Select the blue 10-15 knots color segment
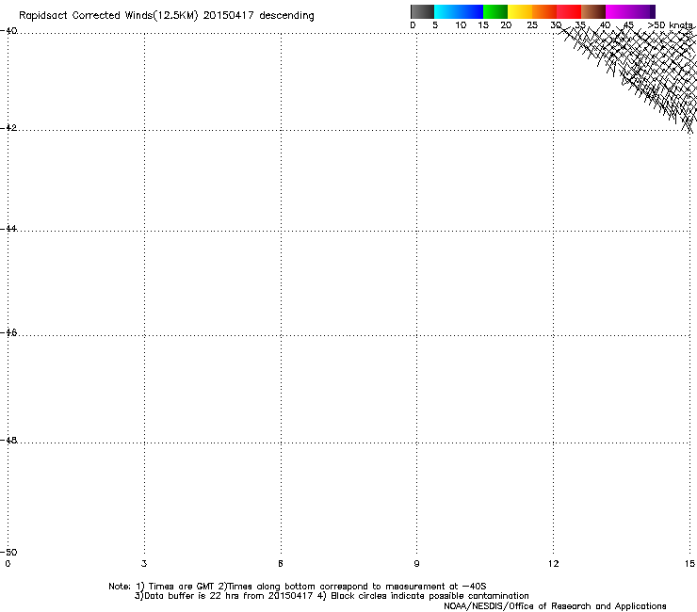The image size is (697, 612). [x=471, y=11]
